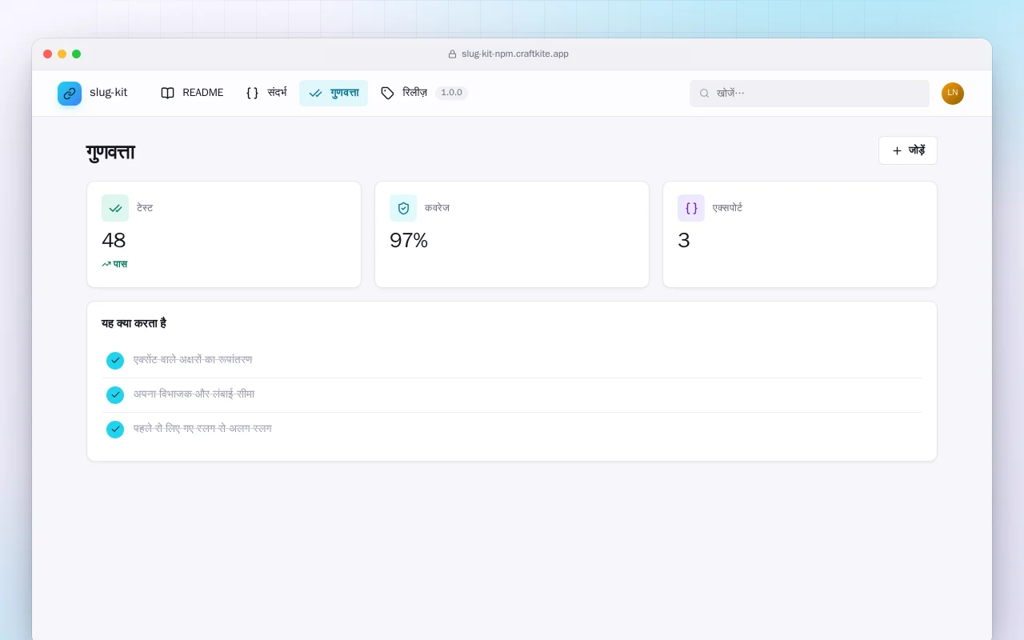Click the magnifier icon in search box
The image size is (1024, 640).
tap(704, 94)
